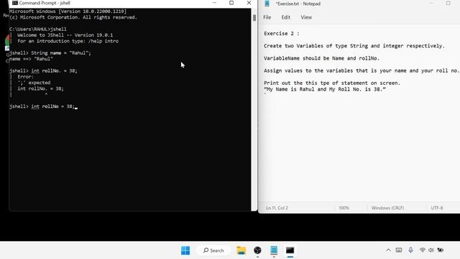460x259 pixels.
Task: Show hidden system tray icons chevron
Action: click(388, 250)
